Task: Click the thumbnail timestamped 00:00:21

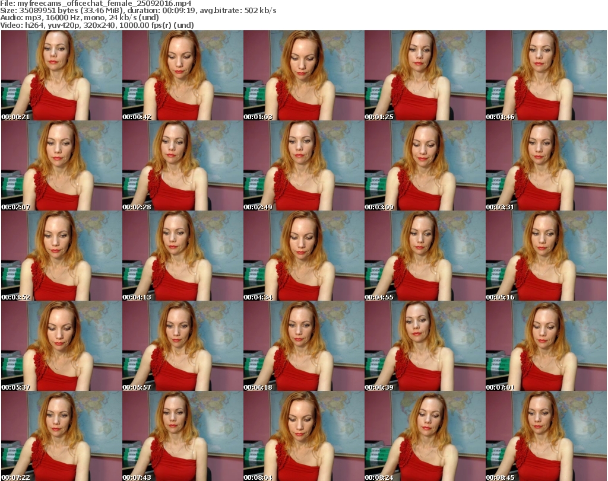Action: (x=61, y=75)
